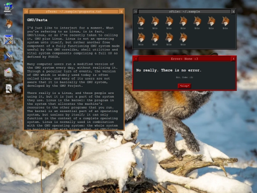Viewport: 257px width, 193px height.
Task: Minimize the rFile ~/.sample window
Action: tap(136, 11)
